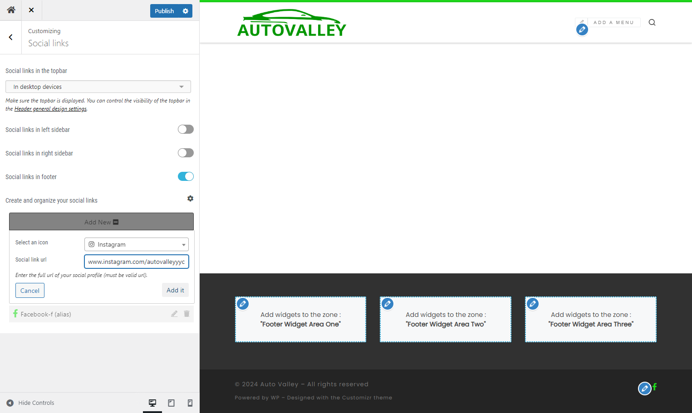Enable social links in left sidebar
This screenshot has width=692, height=413.
pyautogui.click(x=186, y=129)
